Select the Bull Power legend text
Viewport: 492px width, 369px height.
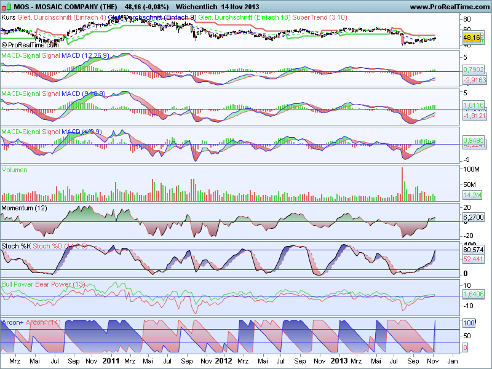(x=17, y=284)
